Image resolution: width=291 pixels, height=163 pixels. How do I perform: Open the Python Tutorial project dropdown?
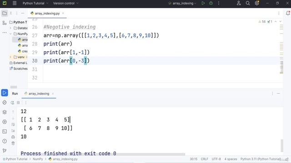[35, 3]
